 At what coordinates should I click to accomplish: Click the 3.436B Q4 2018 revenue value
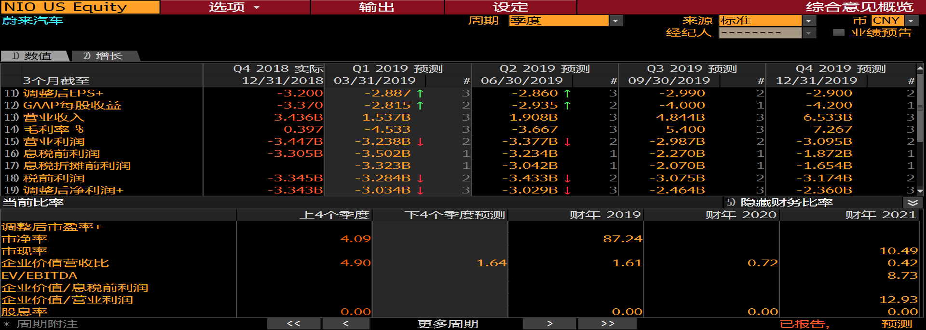pyautogui.click(x=299, y=117)
